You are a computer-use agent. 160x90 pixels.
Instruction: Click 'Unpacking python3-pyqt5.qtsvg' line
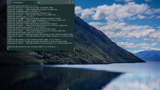point(27,32)
